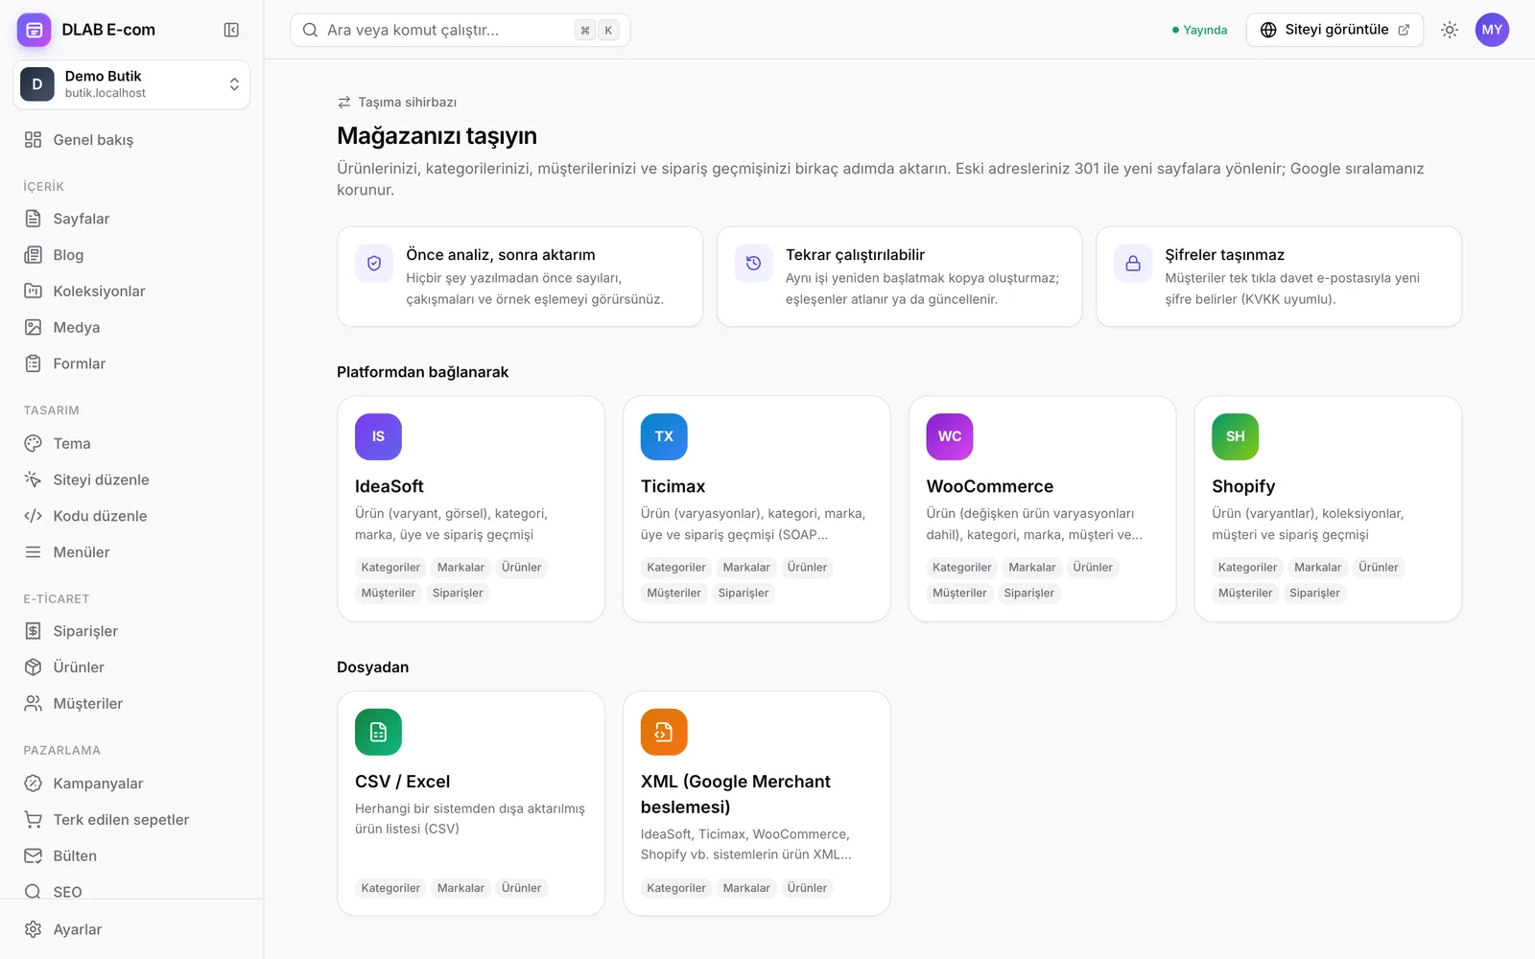Click the Tema palette icon
1535x959 pixels.
(x=34, y=443)
